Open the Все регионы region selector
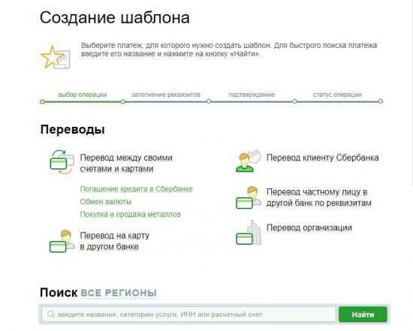 coord(119,293)
